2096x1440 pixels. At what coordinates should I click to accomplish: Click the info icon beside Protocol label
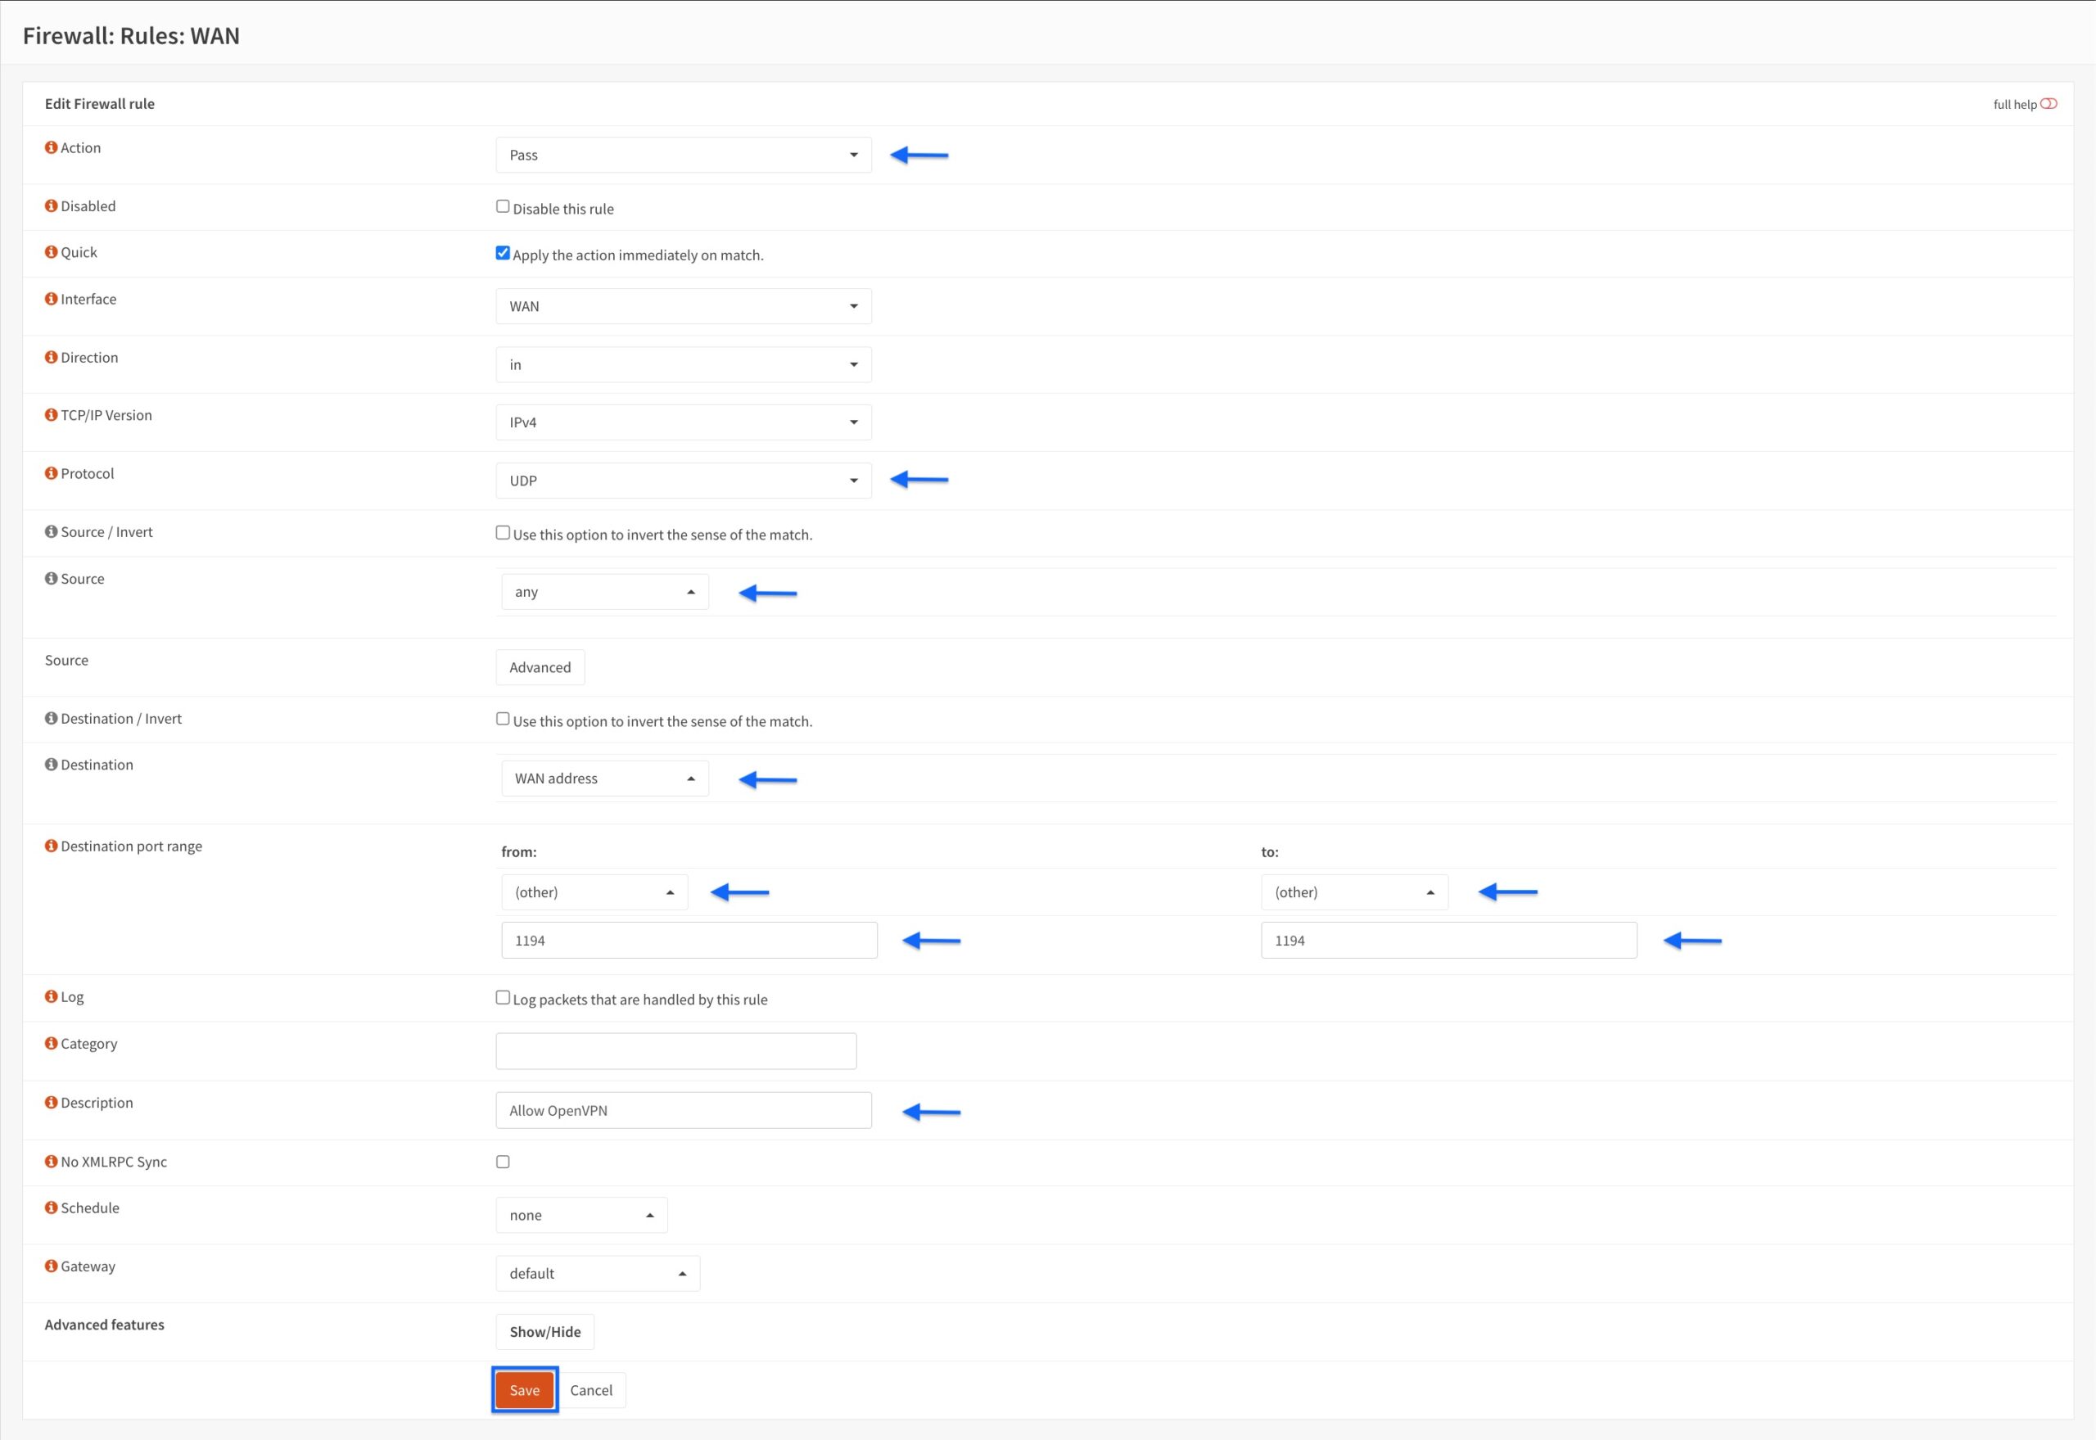pyautogui.click(x=51, y=473)
